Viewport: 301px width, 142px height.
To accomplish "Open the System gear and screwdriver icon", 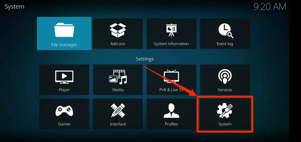I will point(225,111).
